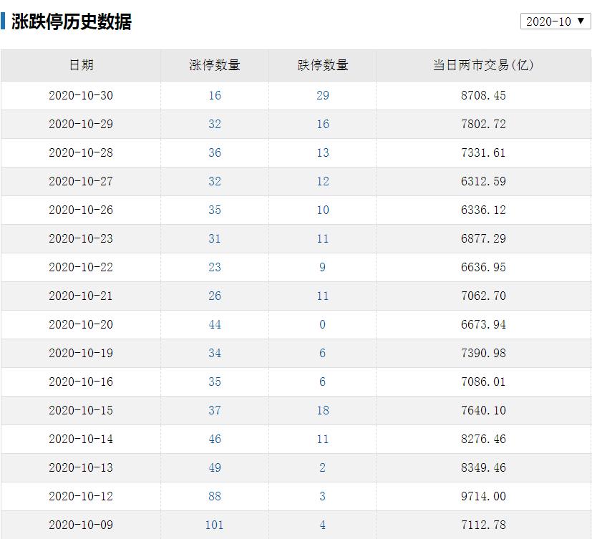Click limit-down count 18 on 2020-10-15
The width and height of the screenshot is (592, 539).
322,410
